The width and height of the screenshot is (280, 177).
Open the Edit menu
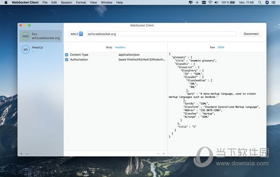(54, 2)
